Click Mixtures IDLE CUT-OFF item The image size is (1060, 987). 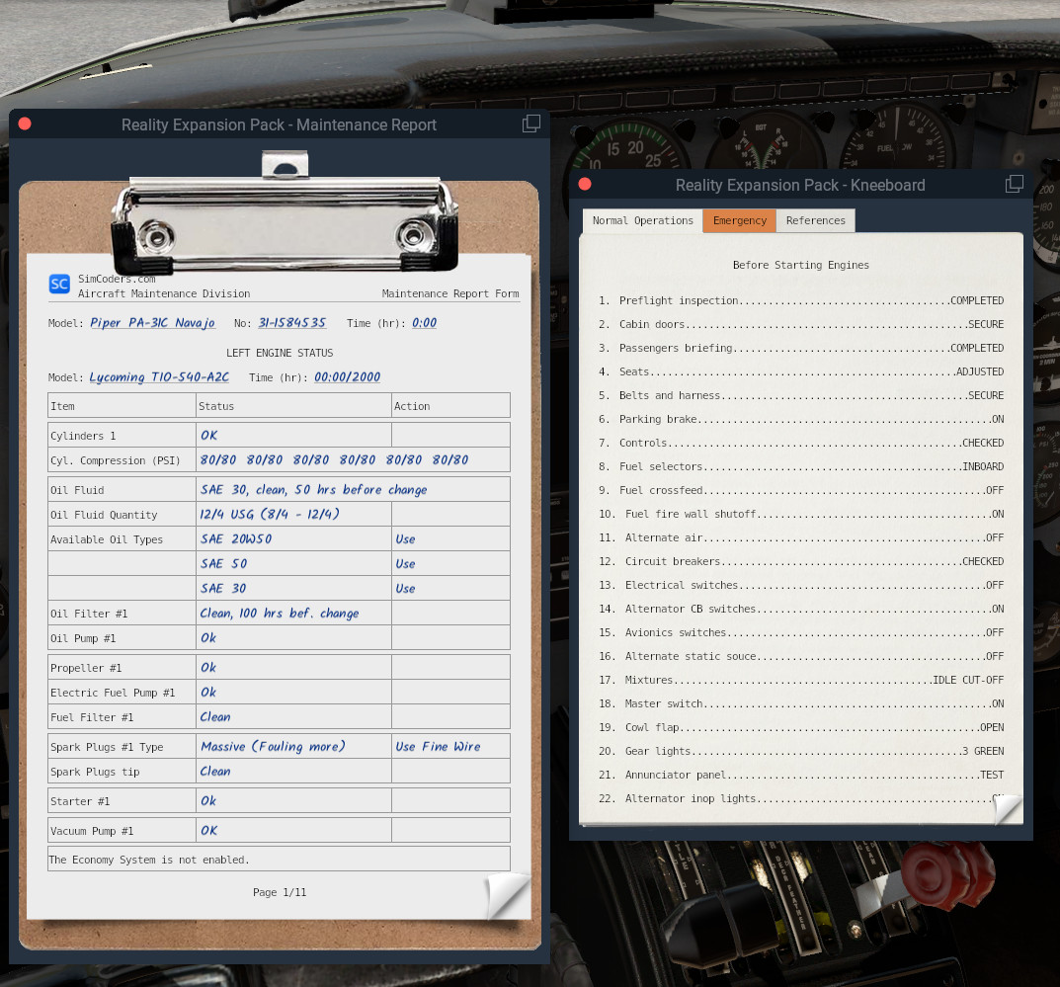801,680
